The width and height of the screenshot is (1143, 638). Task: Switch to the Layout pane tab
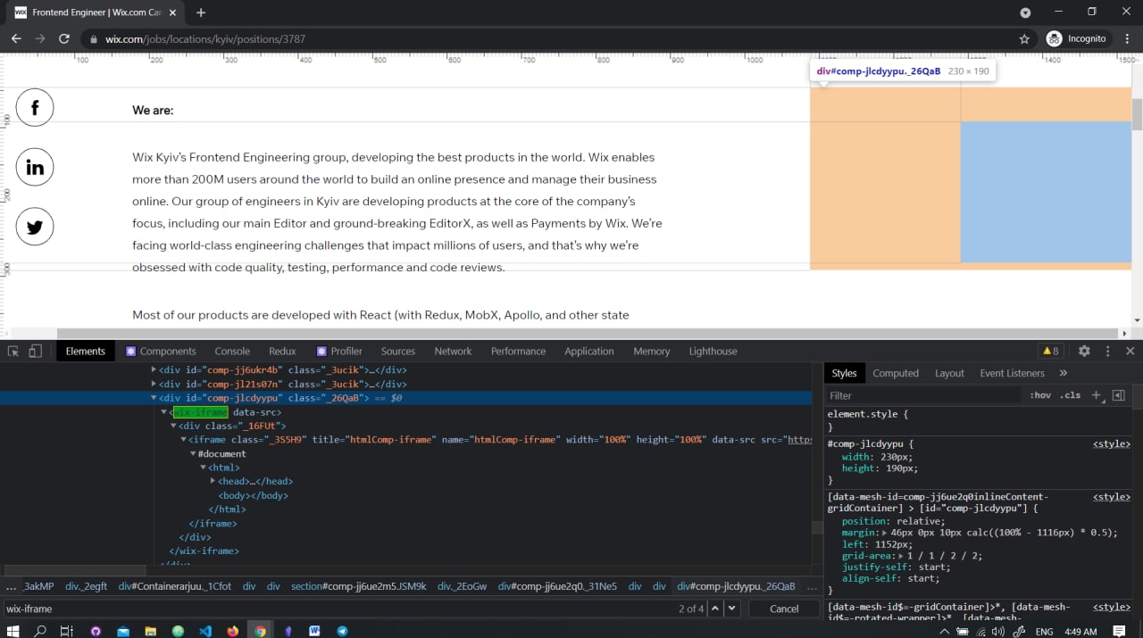click(x=949, y=374)
